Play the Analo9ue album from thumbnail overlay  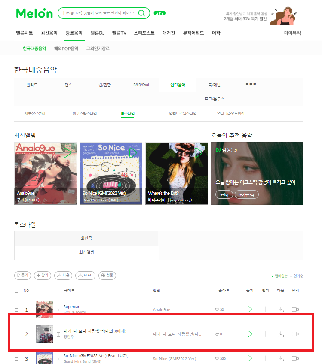click(67, 152)
